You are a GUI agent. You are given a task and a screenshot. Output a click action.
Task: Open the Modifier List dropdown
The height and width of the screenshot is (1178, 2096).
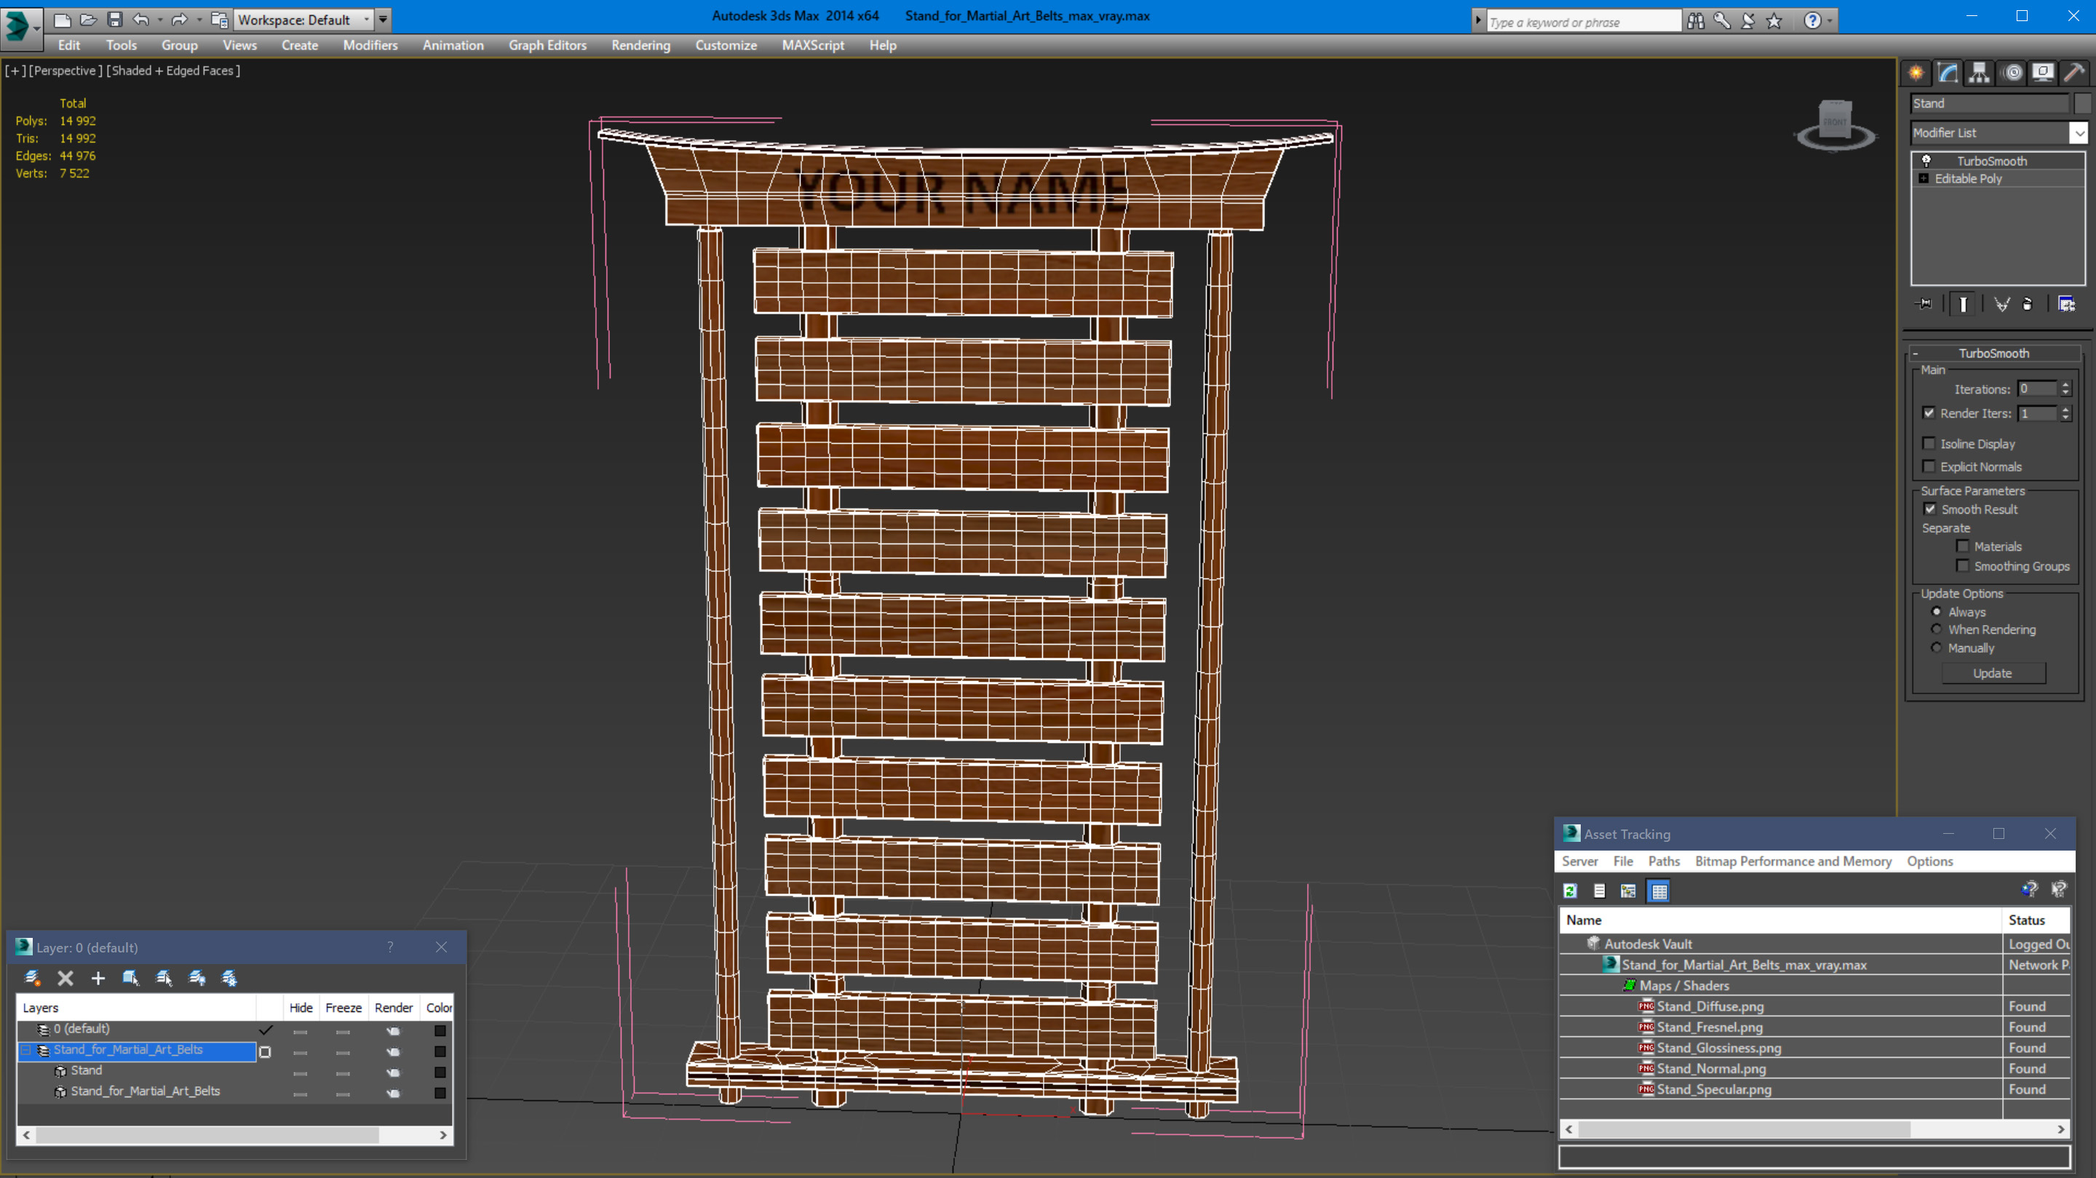coord(2080,132)
